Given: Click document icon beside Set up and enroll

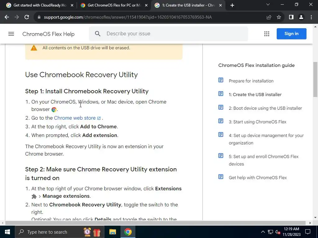Looking at the screenshot, I should pos(221,156).
